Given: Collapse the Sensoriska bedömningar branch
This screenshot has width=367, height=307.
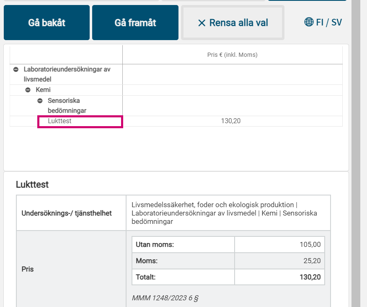Looking at the screenshot, I should [40, 101].
